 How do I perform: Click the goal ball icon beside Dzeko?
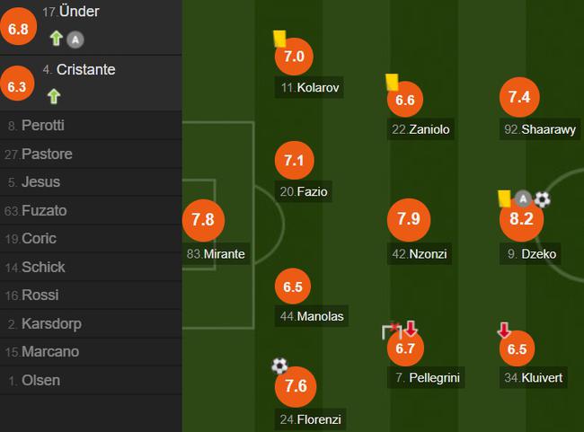pos(542,199)
